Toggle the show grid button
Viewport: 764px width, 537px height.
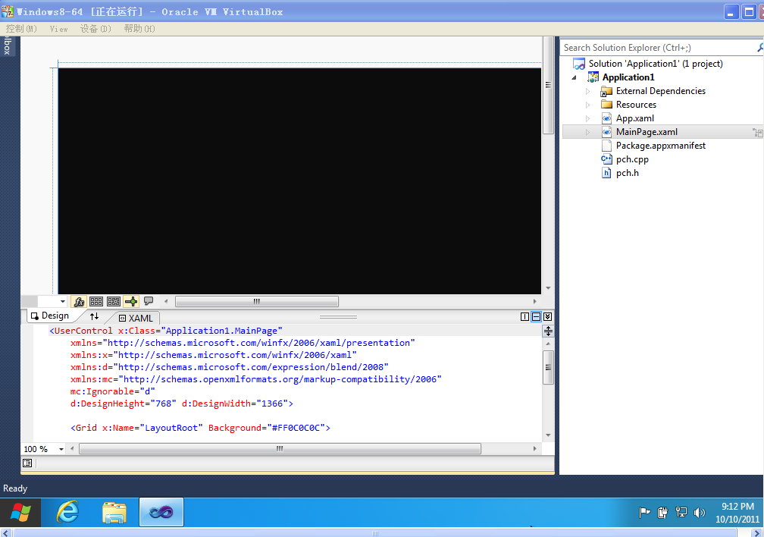[x=96, y=302]
